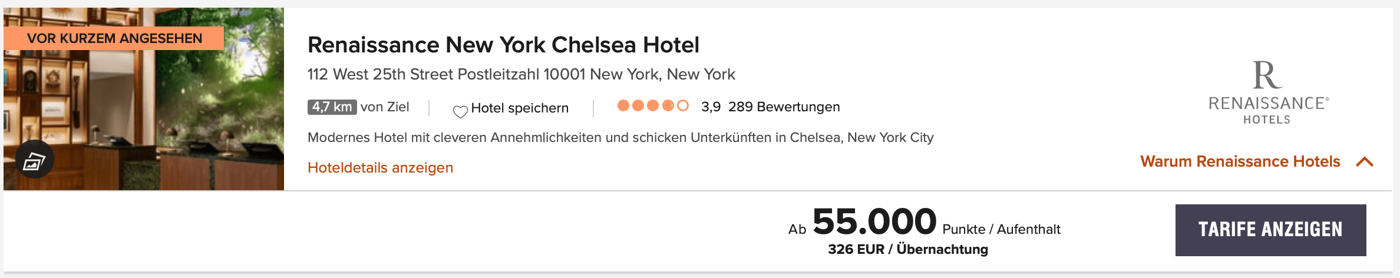The image size is (1400, 278).
Task: Expand 'Warum Renaissance Hotels' info
Action: [x=1240, y=161]
